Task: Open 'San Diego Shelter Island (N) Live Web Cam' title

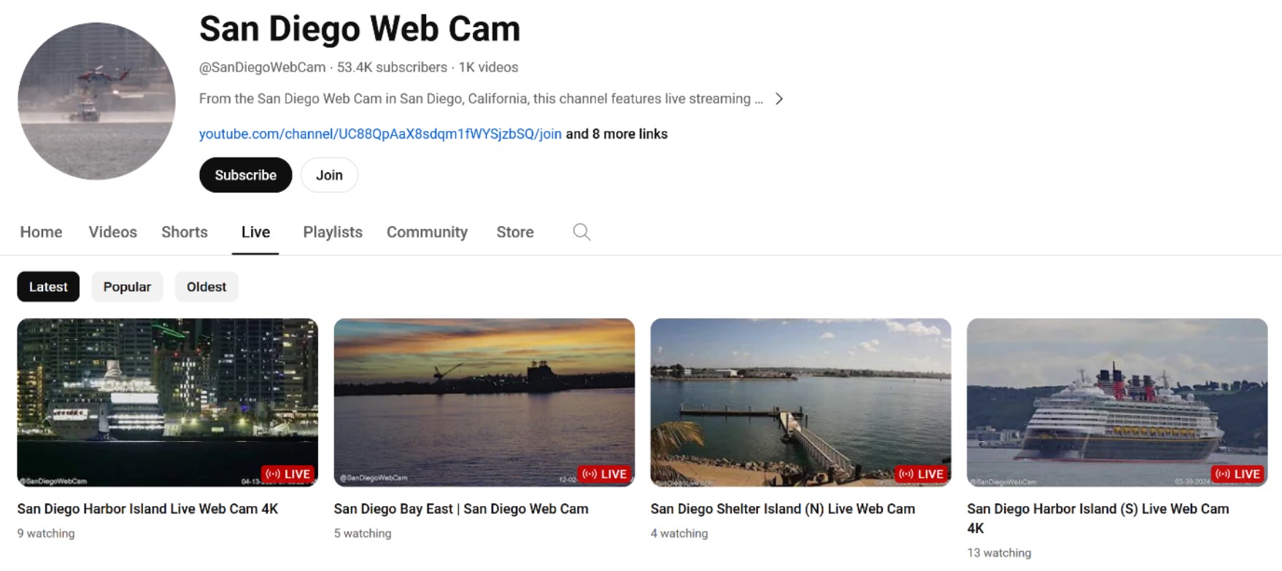Action: click(x=783, y=509)
